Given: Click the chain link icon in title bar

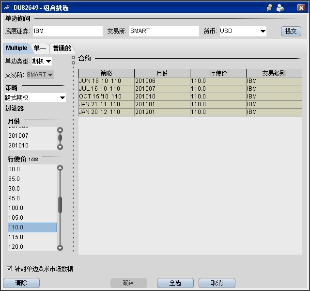Looking at the screenshot, I should point(7,8).
